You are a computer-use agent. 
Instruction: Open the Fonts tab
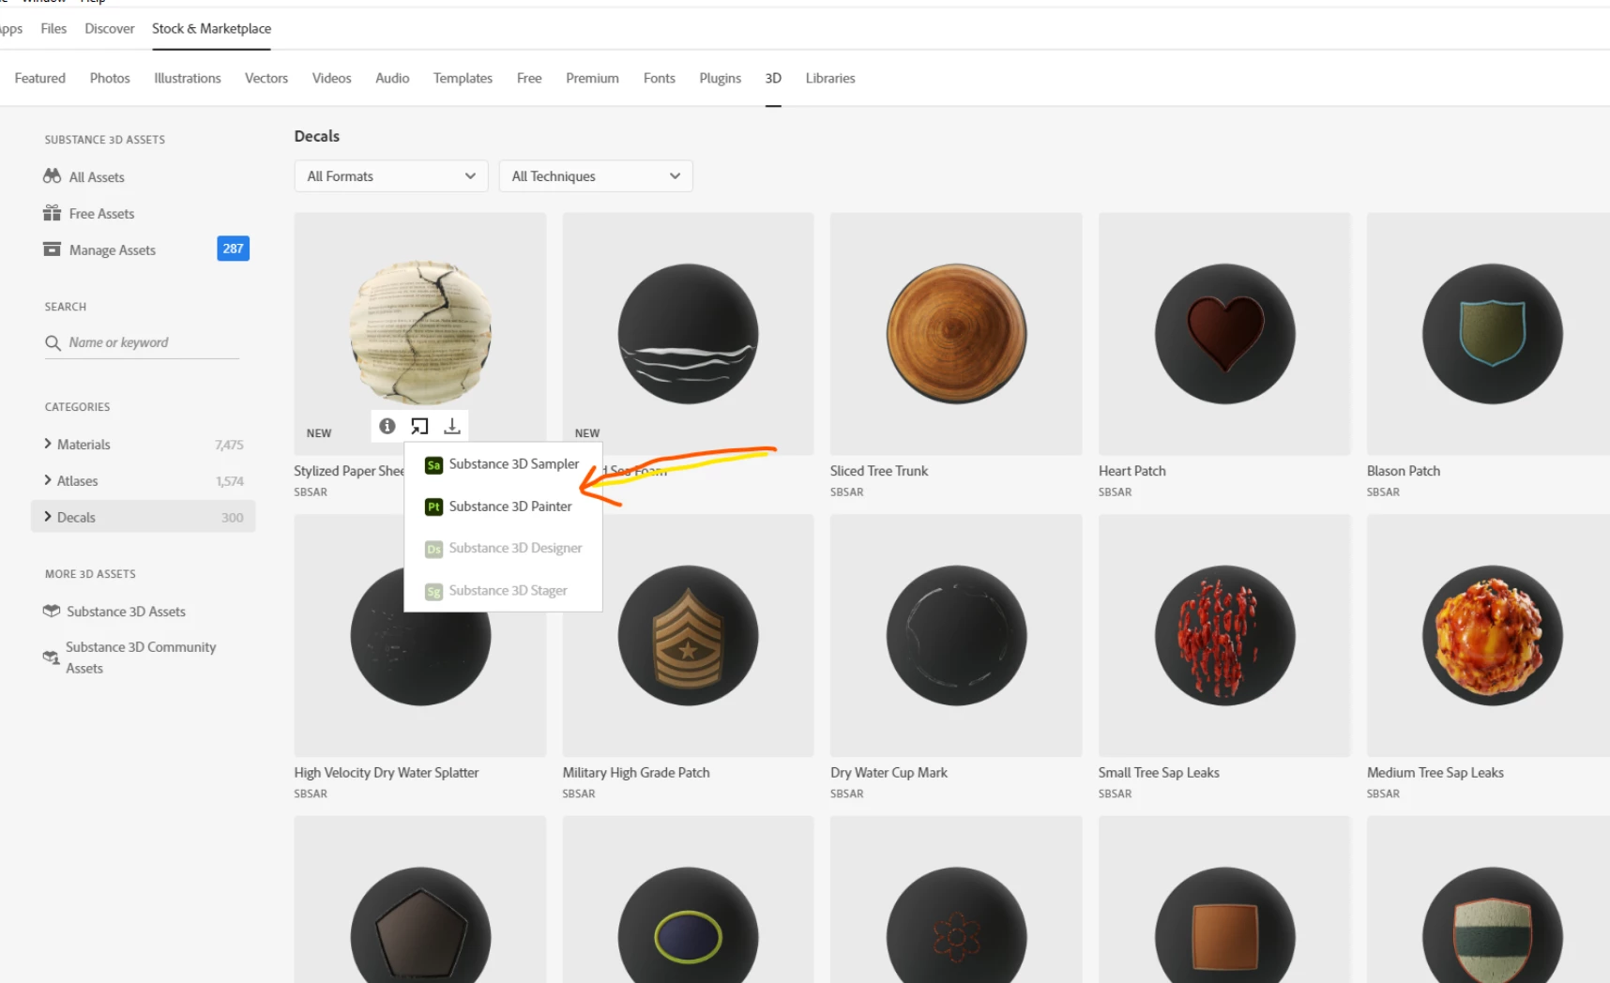[660, 78]
